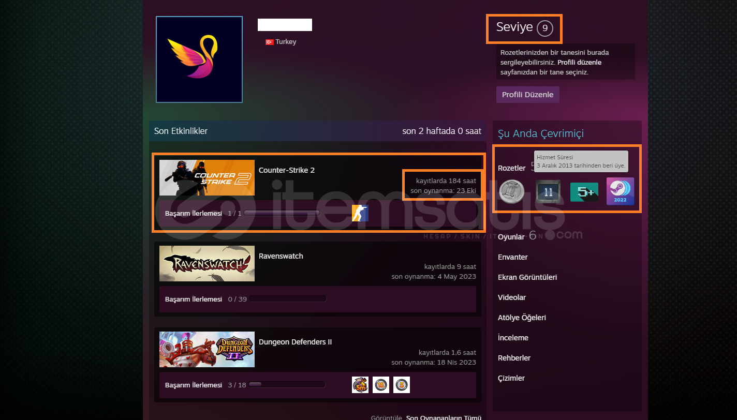Open the Videolar page
Viewport: 737px width, 420px height.
click(x=512, y=297)
